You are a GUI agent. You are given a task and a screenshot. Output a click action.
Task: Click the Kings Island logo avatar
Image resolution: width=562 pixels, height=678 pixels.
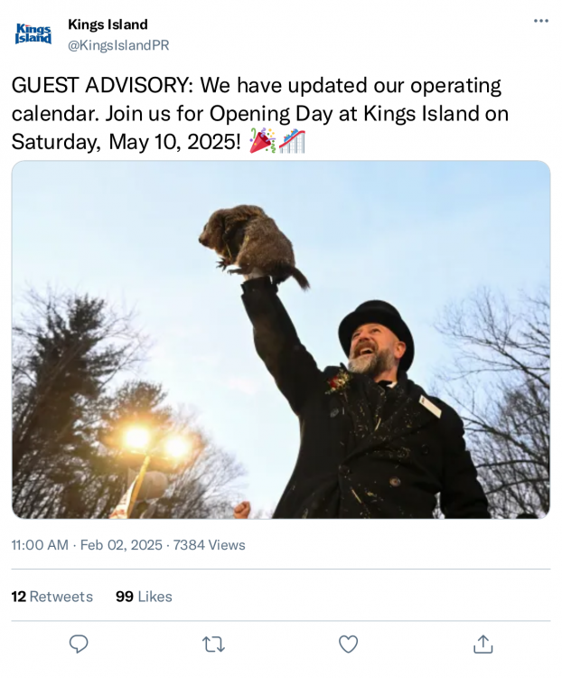(x=33, y=34)
